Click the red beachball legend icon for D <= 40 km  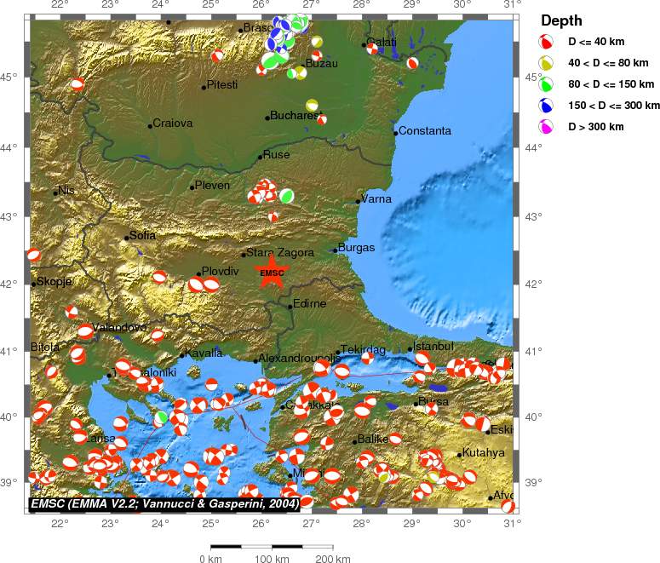[546, 41]
